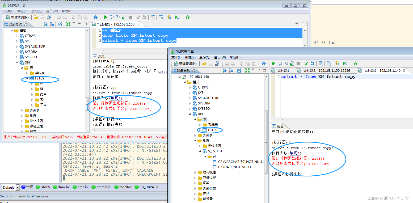
Task: Expand the CTISYS schema in the back window tree
Action: click(x=17, y=36)
